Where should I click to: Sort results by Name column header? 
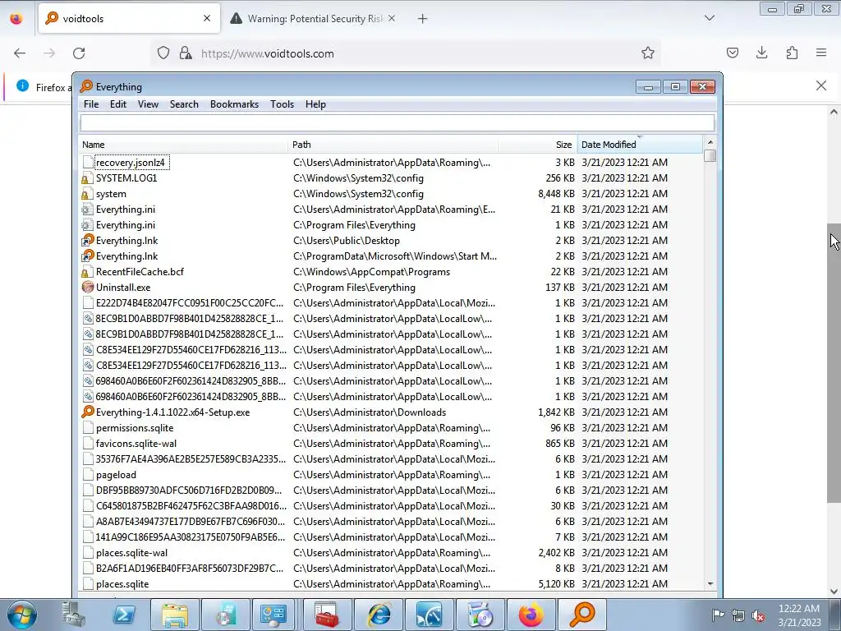183,145
